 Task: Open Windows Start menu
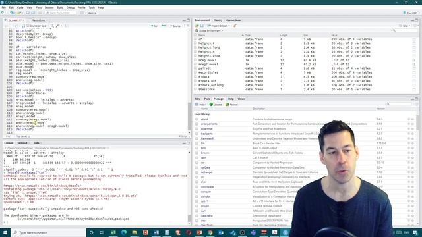(5, 232)
